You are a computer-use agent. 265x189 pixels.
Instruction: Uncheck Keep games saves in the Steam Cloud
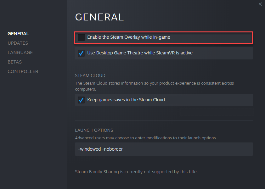point(81,100)
